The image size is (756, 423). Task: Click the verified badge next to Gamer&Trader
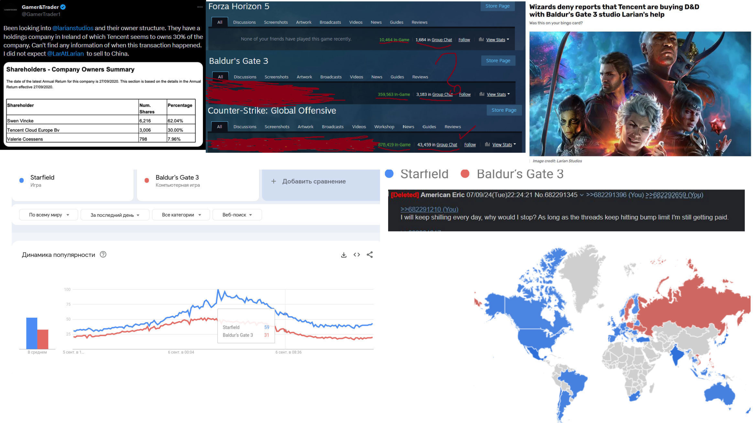tap(63, 7)
